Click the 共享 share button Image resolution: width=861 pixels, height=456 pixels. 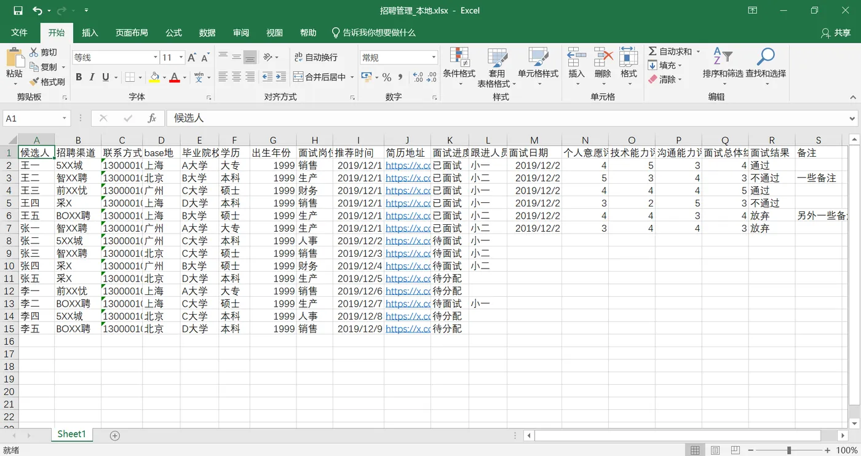pyautogui.click(x=836, y=33)
